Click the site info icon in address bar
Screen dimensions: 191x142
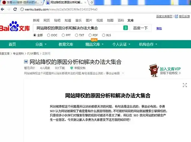[x=22, y=9]
